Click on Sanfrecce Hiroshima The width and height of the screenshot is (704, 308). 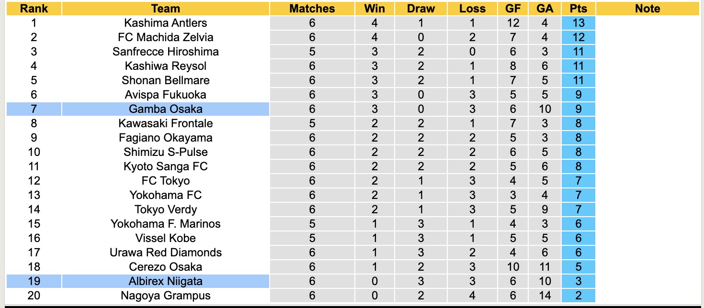tap(165, 52)
